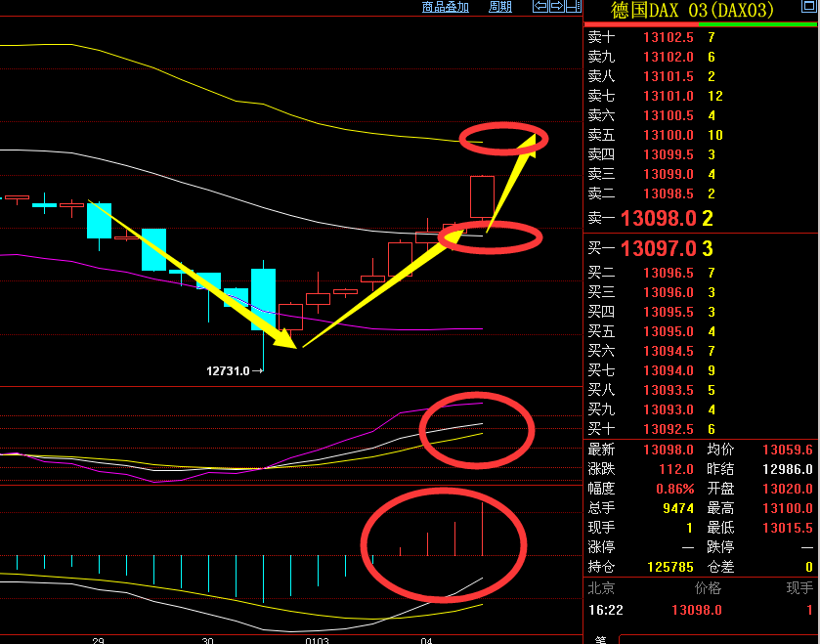Screen dimensions: 820x644
Task: Select 买七 row at 13094.0
Action: click(x=700, y=370)
